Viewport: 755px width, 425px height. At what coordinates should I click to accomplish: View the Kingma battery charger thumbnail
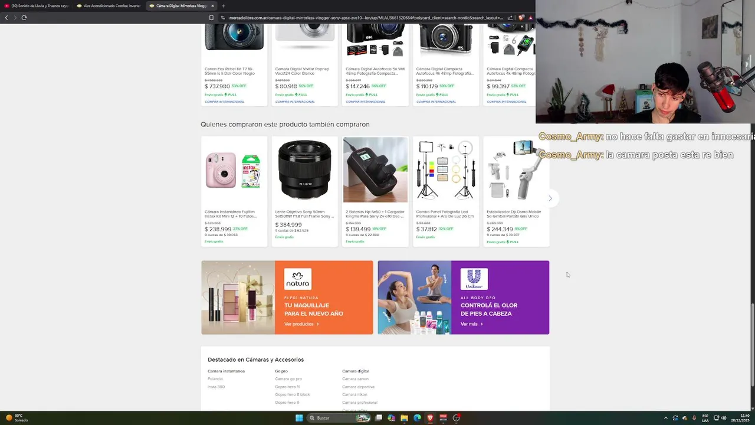pyautogui.click(x=375, y=170)
